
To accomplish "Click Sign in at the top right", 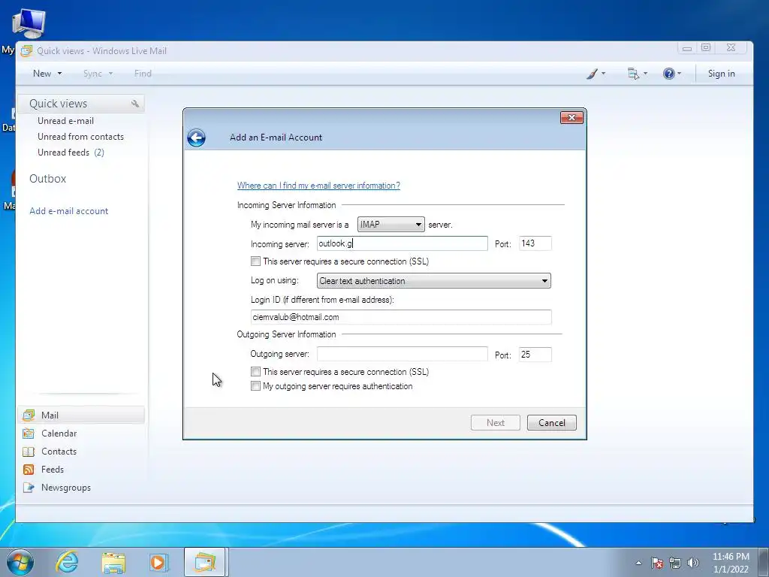I will coord(721,74).
